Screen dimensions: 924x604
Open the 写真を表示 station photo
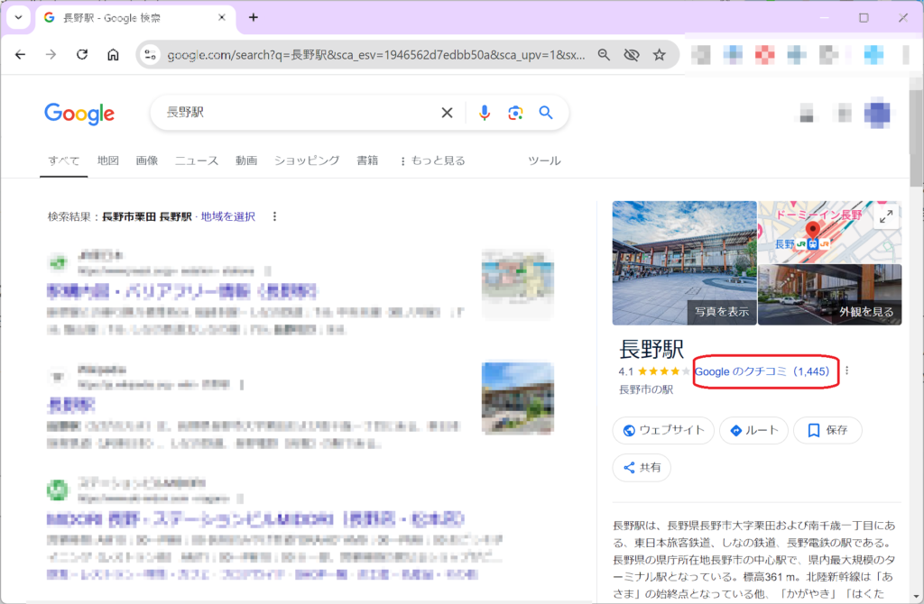[684, 263]
